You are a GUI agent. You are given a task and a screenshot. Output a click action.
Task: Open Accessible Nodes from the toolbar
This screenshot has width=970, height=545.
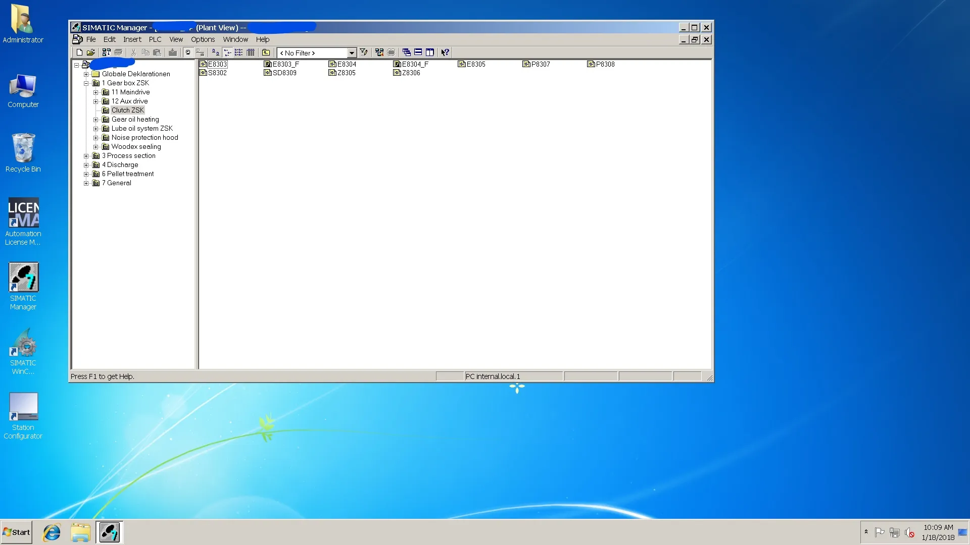(x=106, y=52)
